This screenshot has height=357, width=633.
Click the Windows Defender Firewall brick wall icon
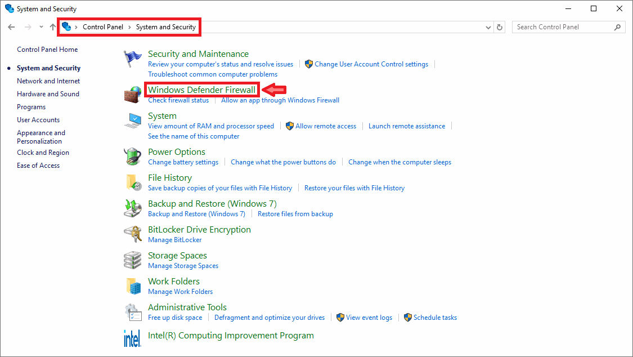coord(133,94)
